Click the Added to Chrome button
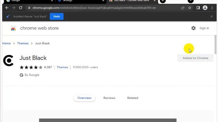218x122 pixels. (195, 58)
